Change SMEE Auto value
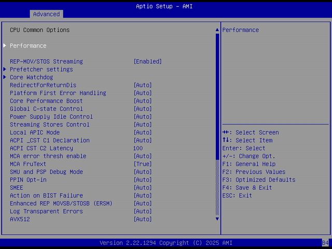The image size is (332, 249). (143, 188)
